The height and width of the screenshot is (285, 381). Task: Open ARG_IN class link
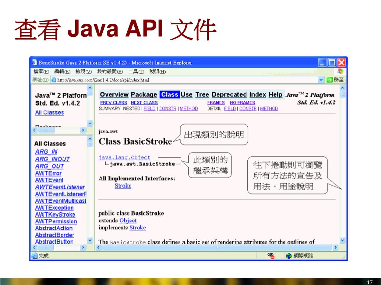pyautogui.click(x=46, y=152)
